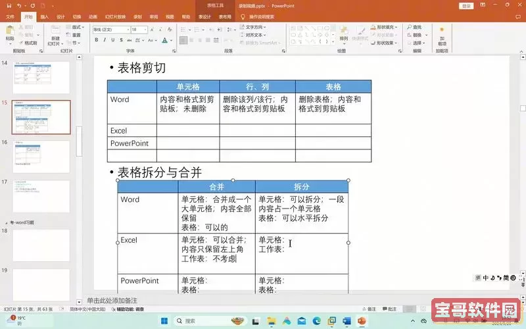Screen dimensions: 526x329
Task: Undo the last action in the title bar
Action: click(19, 6)
